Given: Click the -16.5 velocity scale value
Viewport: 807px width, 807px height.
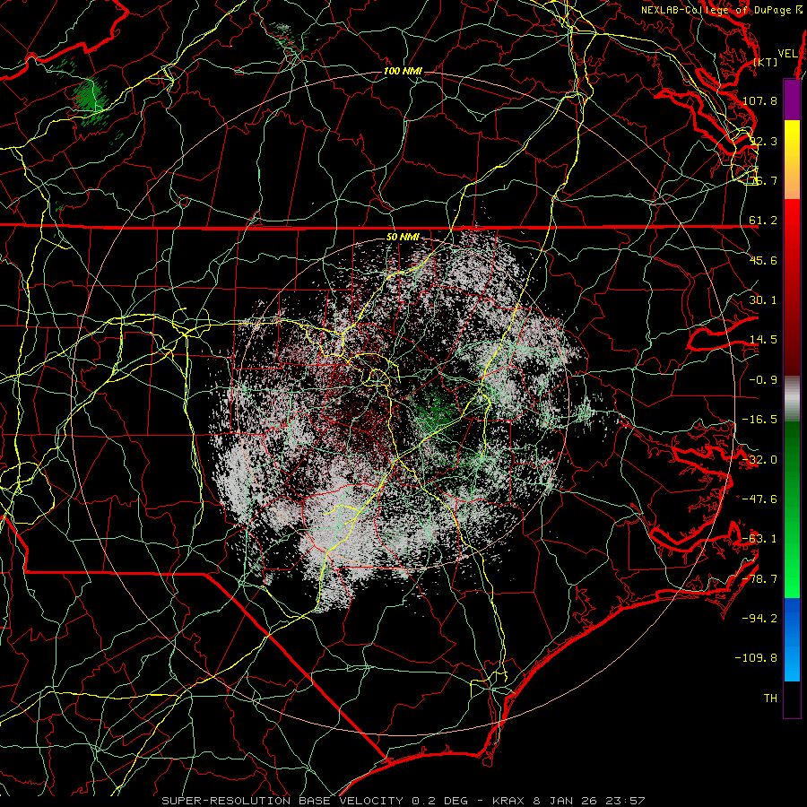Looking at the screenshot, I should click(759, 420).
